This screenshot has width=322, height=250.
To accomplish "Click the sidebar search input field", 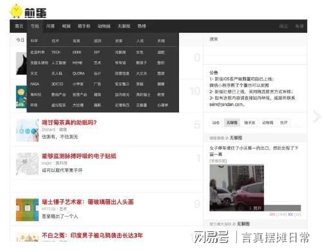I will tap(255, 39).
